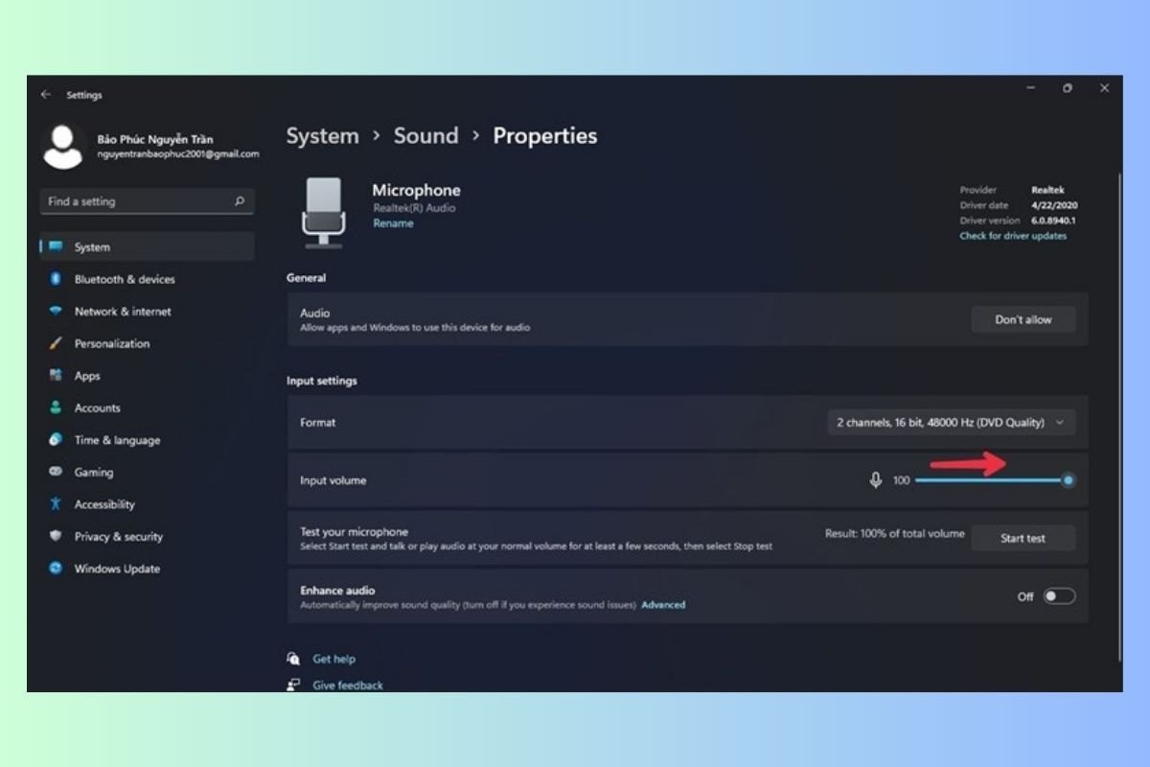The height and width of the screenshot is (767, 1150).
Task: Toggle the Enhance audio switch
Action: [1059, 596]
